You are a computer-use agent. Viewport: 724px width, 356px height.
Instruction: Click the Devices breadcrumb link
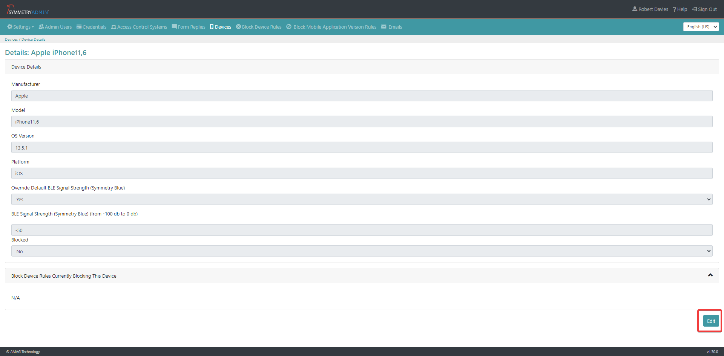(11, 39)
